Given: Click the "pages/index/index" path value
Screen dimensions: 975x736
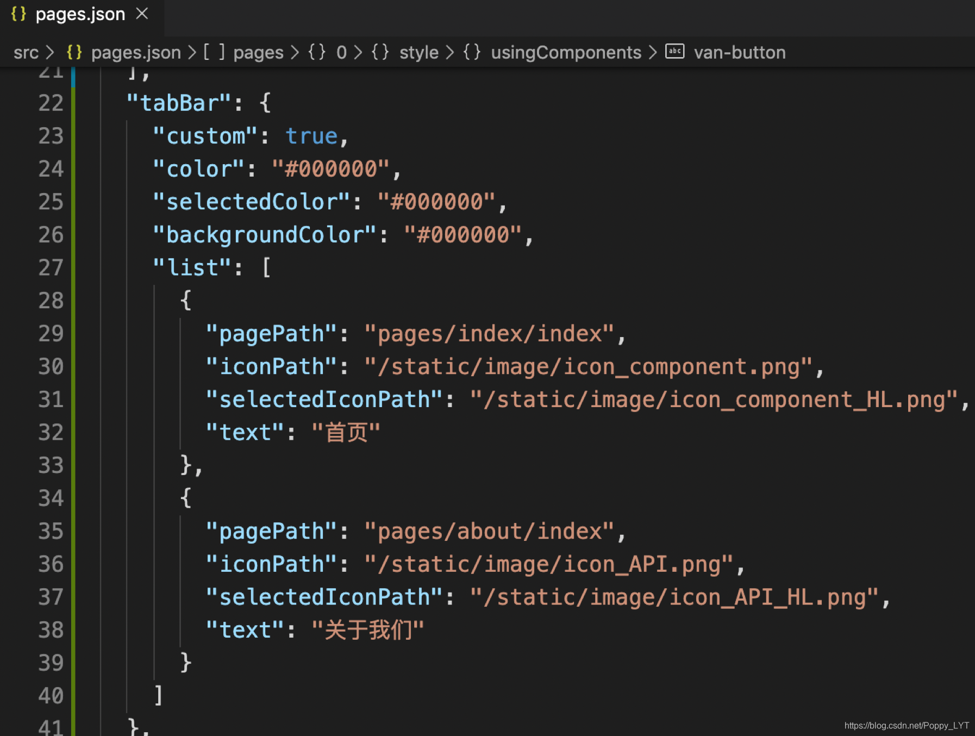Looking at the screenshot, I should [490, 334].
